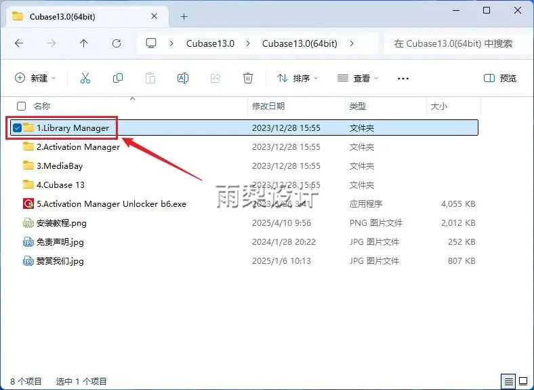The image size is (534, 390).
Task: Click the 免责声明.jpg file icon
Action: tap(28, 241)
